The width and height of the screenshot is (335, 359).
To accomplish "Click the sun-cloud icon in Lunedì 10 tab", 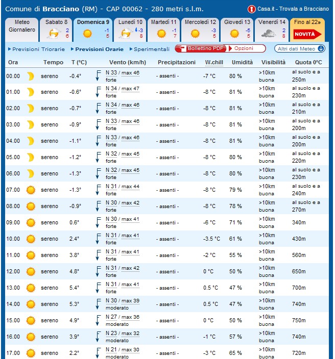I will coord(126,34).
